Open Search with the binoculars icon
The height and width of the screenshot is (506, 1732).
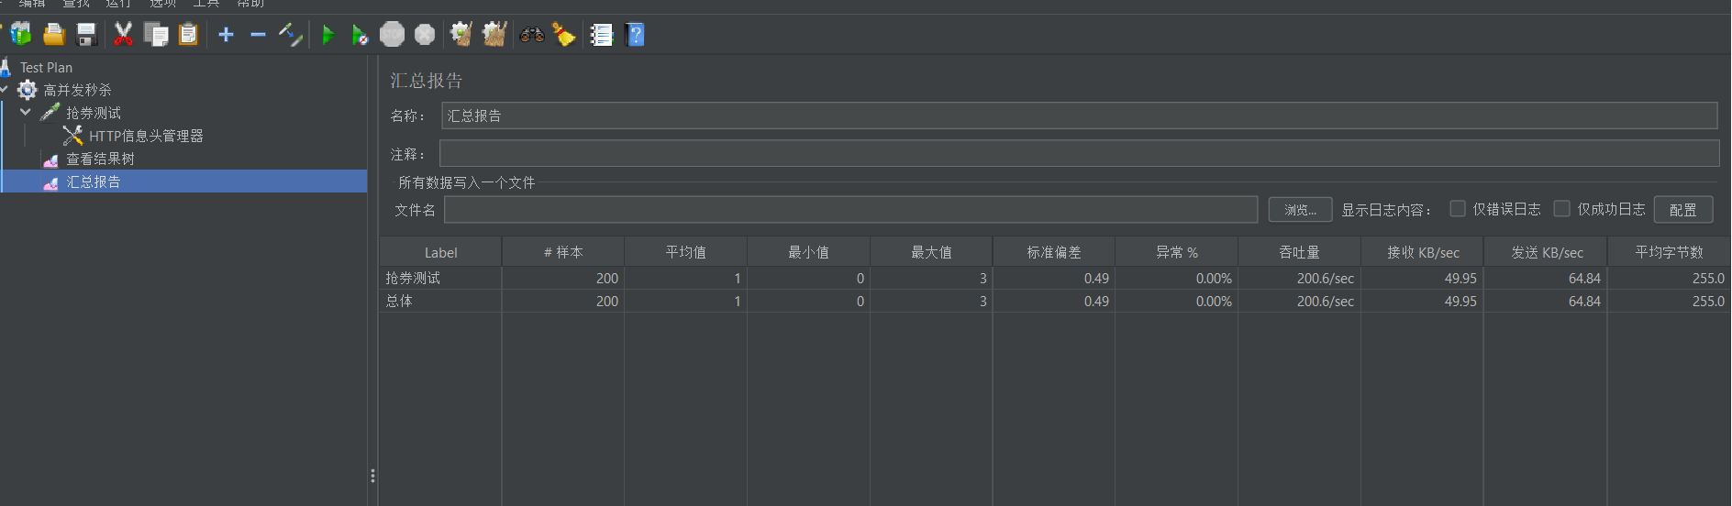pyautogui.click(x=532, y=35)
